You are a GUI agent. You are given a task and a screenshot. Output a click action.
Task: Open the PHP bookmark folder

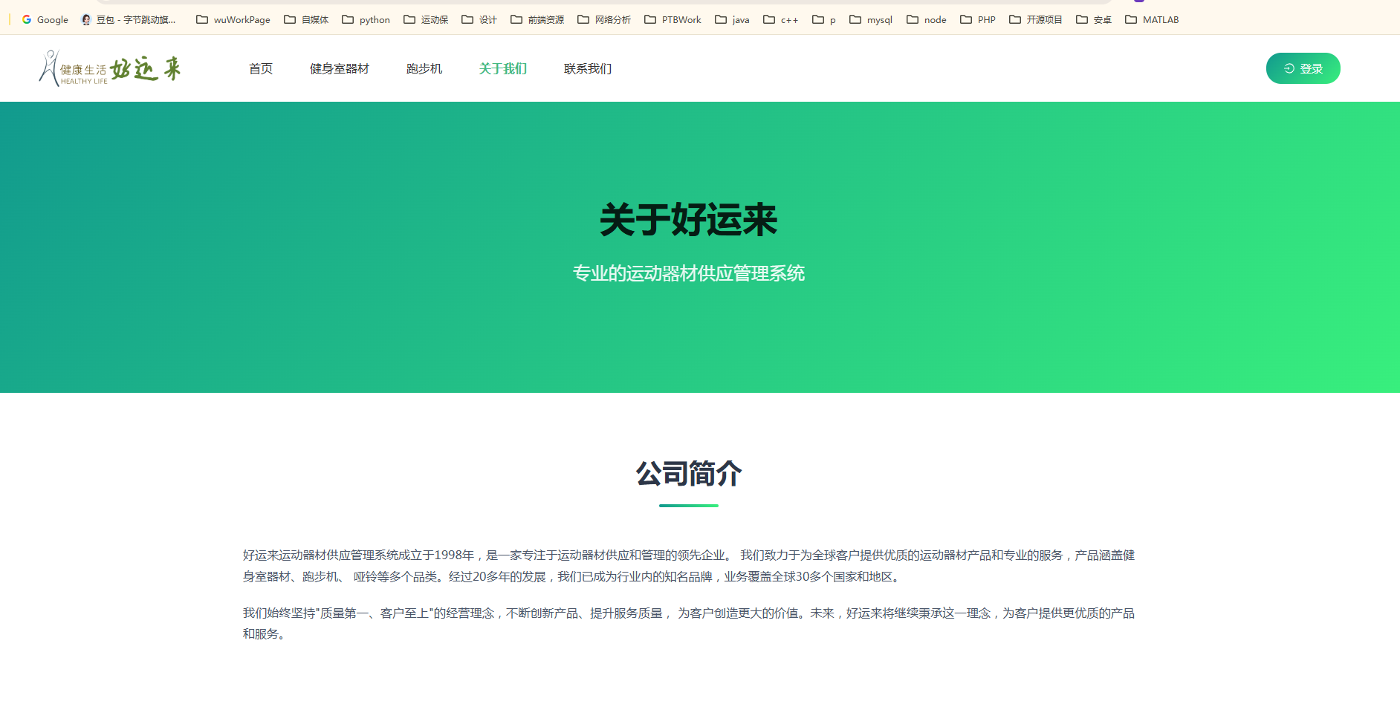[978, 19]
